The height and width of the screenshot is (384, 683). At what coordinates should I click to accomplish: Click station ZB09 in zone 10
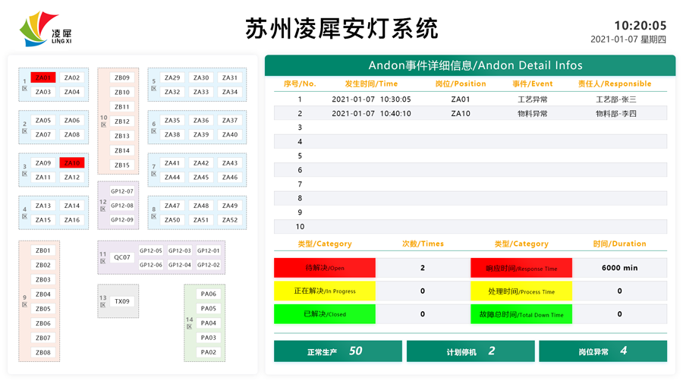click(122, 77)
